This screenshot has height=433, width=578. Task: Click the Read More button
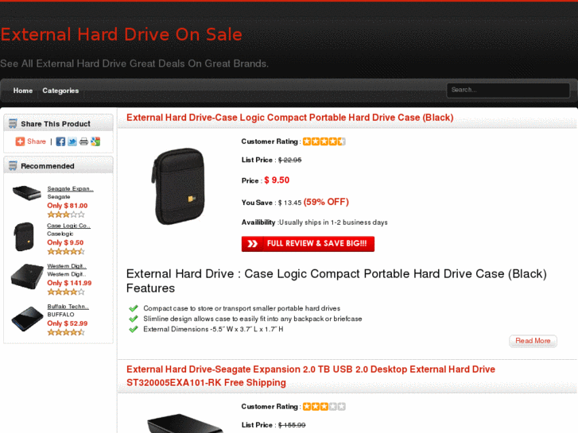pyautogui.click(x=533, y=341)
